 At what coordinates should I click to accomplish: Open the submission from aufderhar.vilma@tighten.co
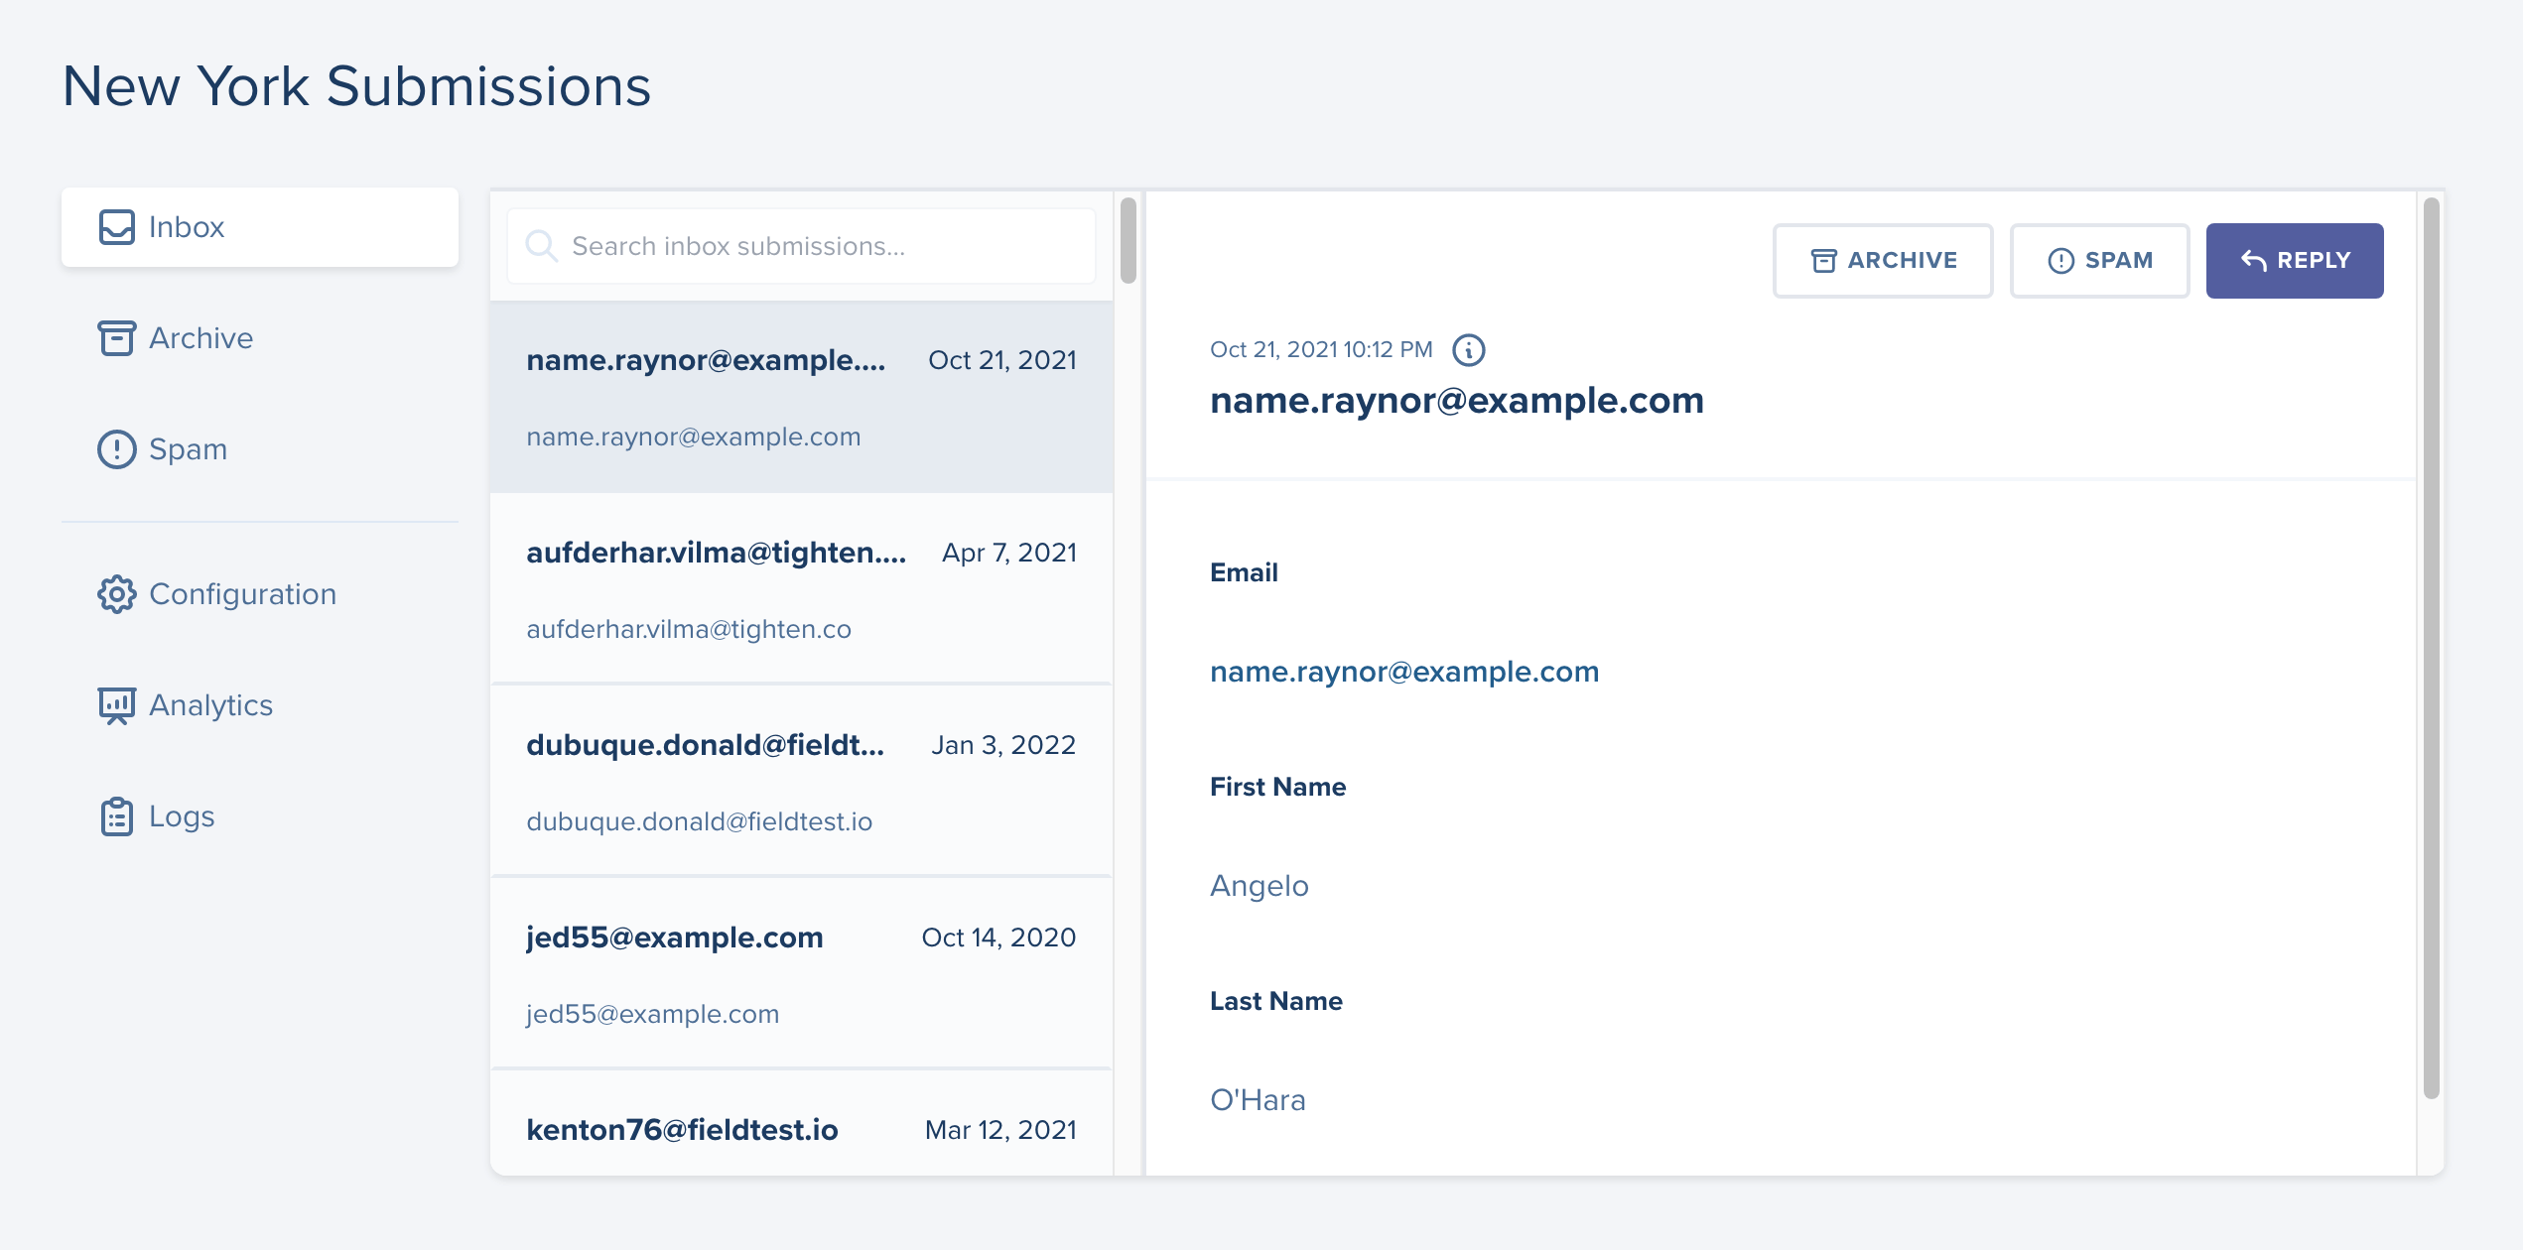pyautogui.click(x=800, y=589)
